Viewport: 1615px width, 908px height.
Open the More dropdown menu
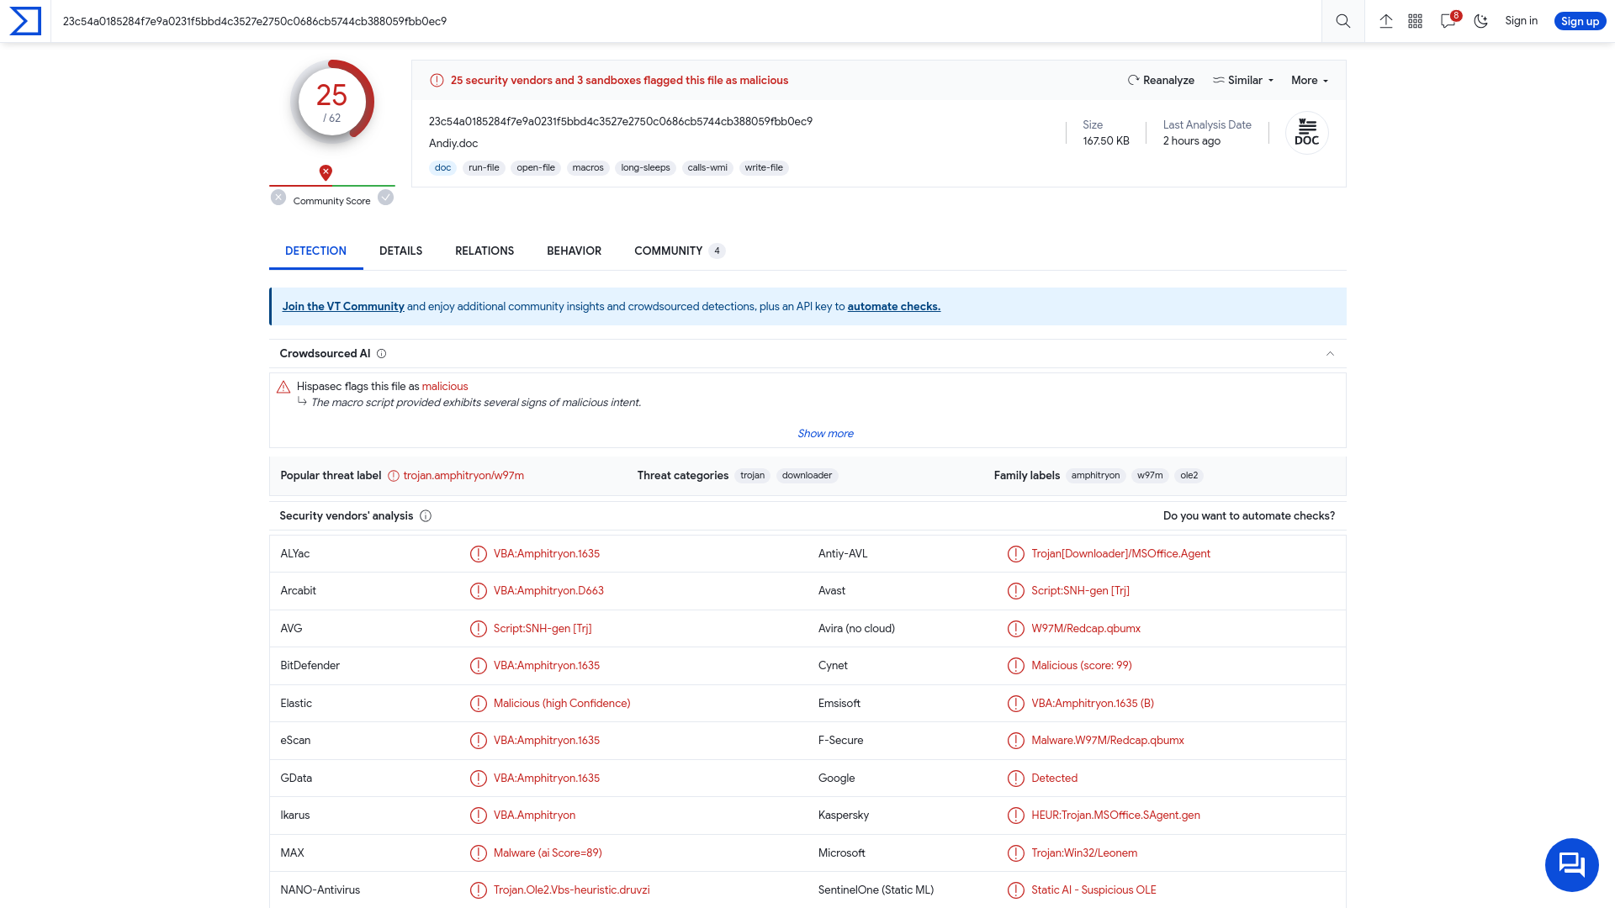pyautogui.click(x=1310, y=81)
